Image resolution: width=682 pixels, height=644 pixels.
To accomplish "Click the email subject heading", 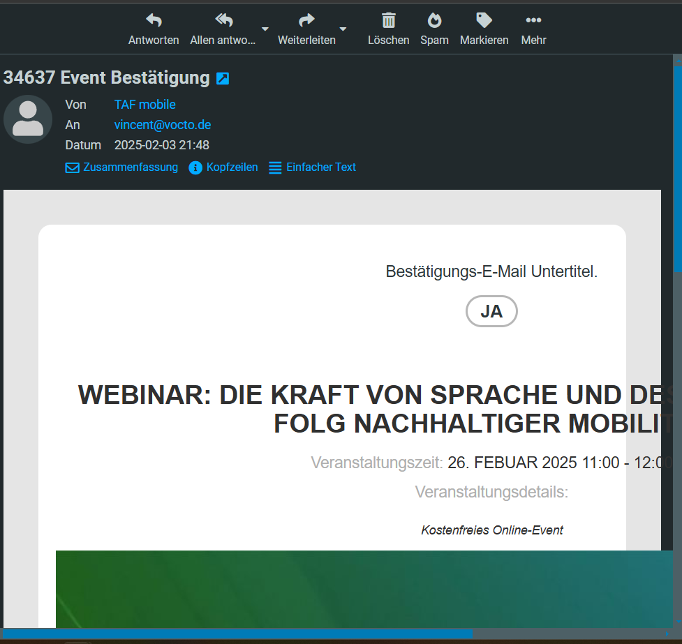I will [107, 78].
